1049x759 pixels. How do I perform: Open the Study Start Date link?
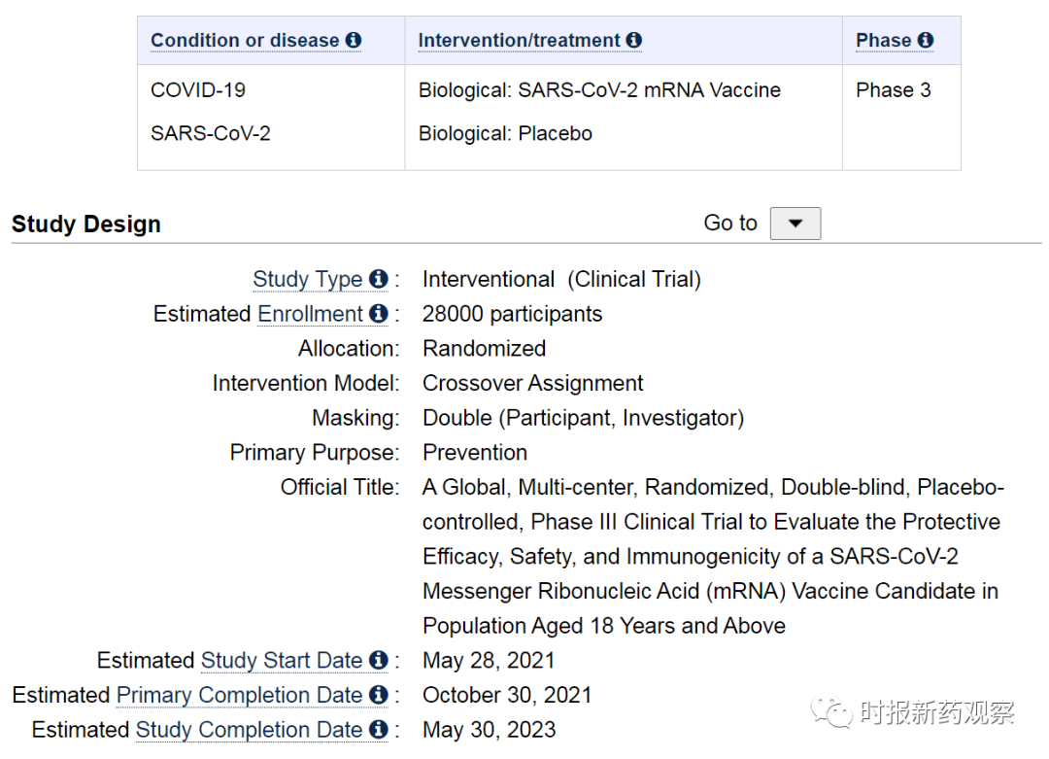282,661
